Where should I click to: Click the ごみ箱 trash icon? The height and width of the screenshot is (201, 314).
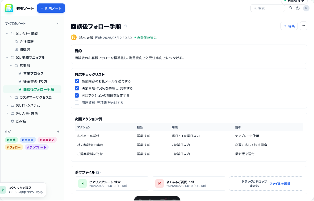(x=12, y=121)
